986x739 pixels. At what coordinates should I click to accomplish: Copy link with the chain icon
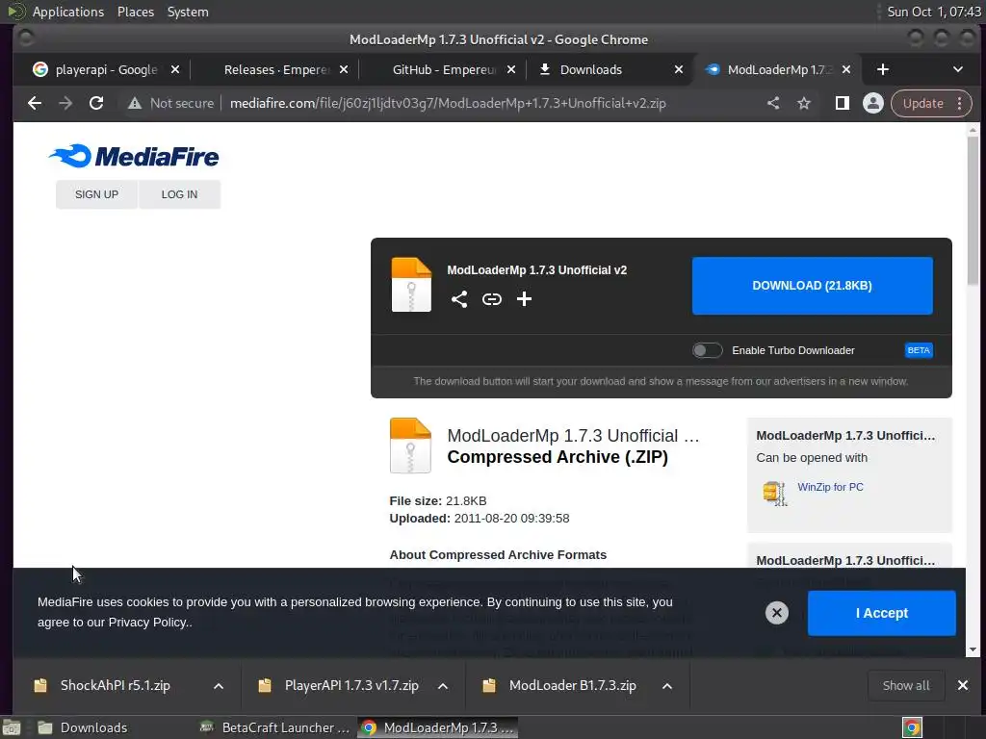492,299
